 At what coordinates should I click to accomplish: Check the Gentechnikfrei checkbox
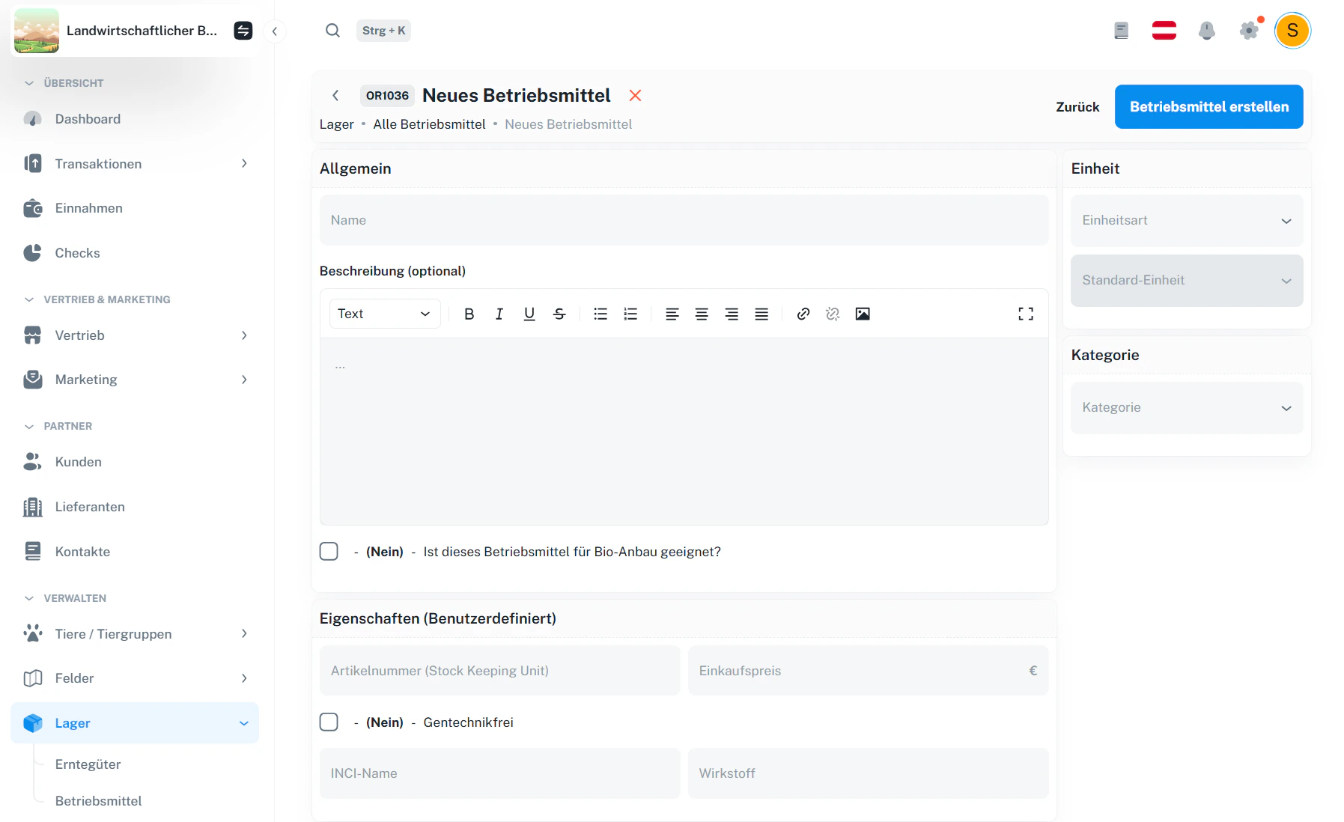(x=329, y=722)
